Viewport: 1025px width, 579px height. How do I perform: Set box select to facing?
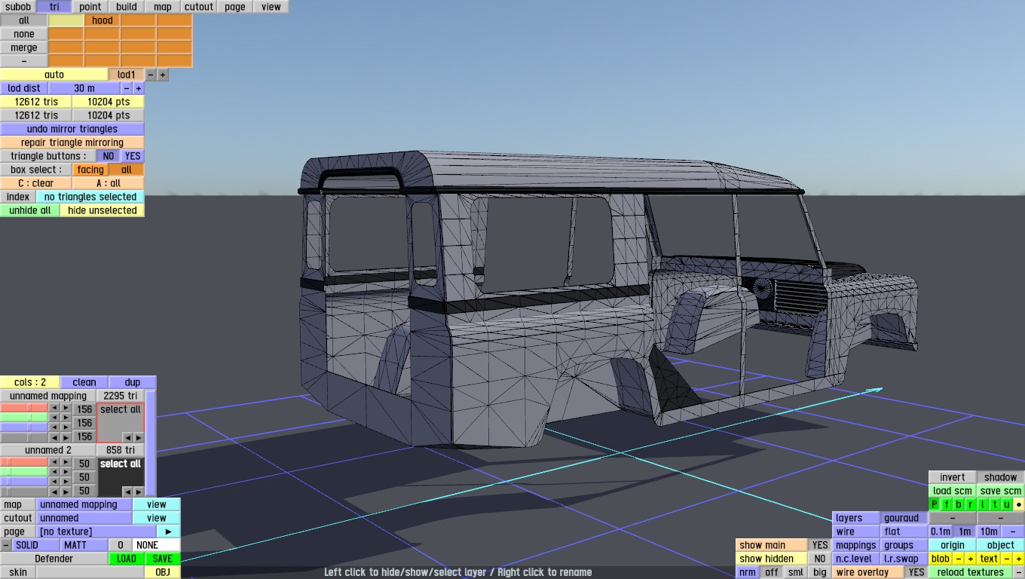click(x=90, y=170)
